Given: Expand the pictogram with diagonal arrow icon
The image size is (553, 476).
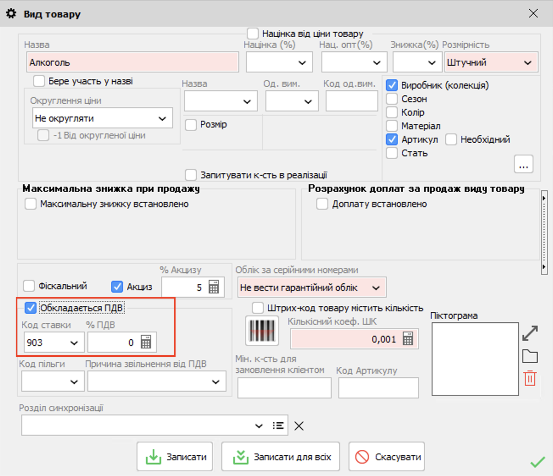Looking at the screenshot, I should [530, 333].
